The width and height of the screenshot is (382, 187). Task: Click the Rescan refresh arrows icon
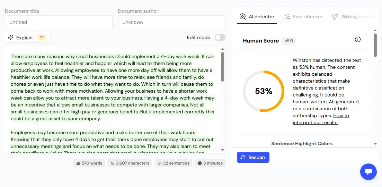(243, 157)
